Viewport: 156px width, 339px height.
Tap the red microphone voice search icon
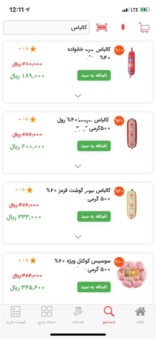click(x=123, y=27)
